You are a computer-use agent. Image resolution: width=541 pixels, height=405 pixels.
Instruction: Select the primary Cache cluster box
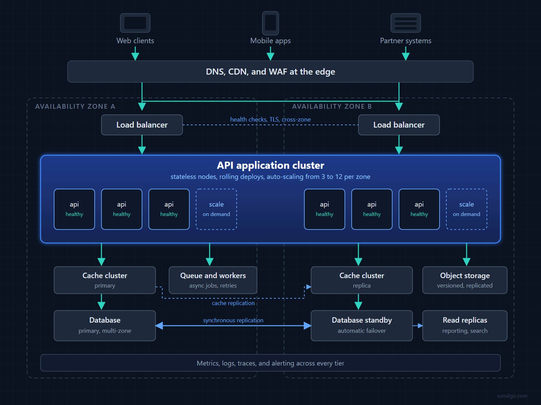click(x=105, y=280)
